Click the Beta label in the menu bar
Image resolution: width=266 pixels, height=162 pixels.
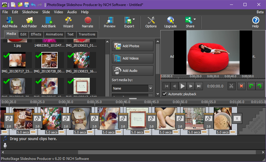point(260,12)
